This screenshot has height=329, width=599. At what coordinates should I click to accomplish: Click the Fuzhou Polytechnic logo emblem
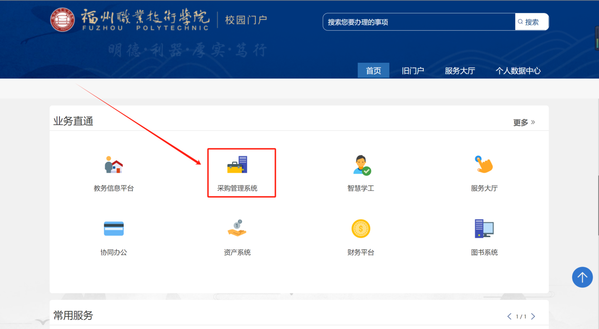(x=63, y=20)
